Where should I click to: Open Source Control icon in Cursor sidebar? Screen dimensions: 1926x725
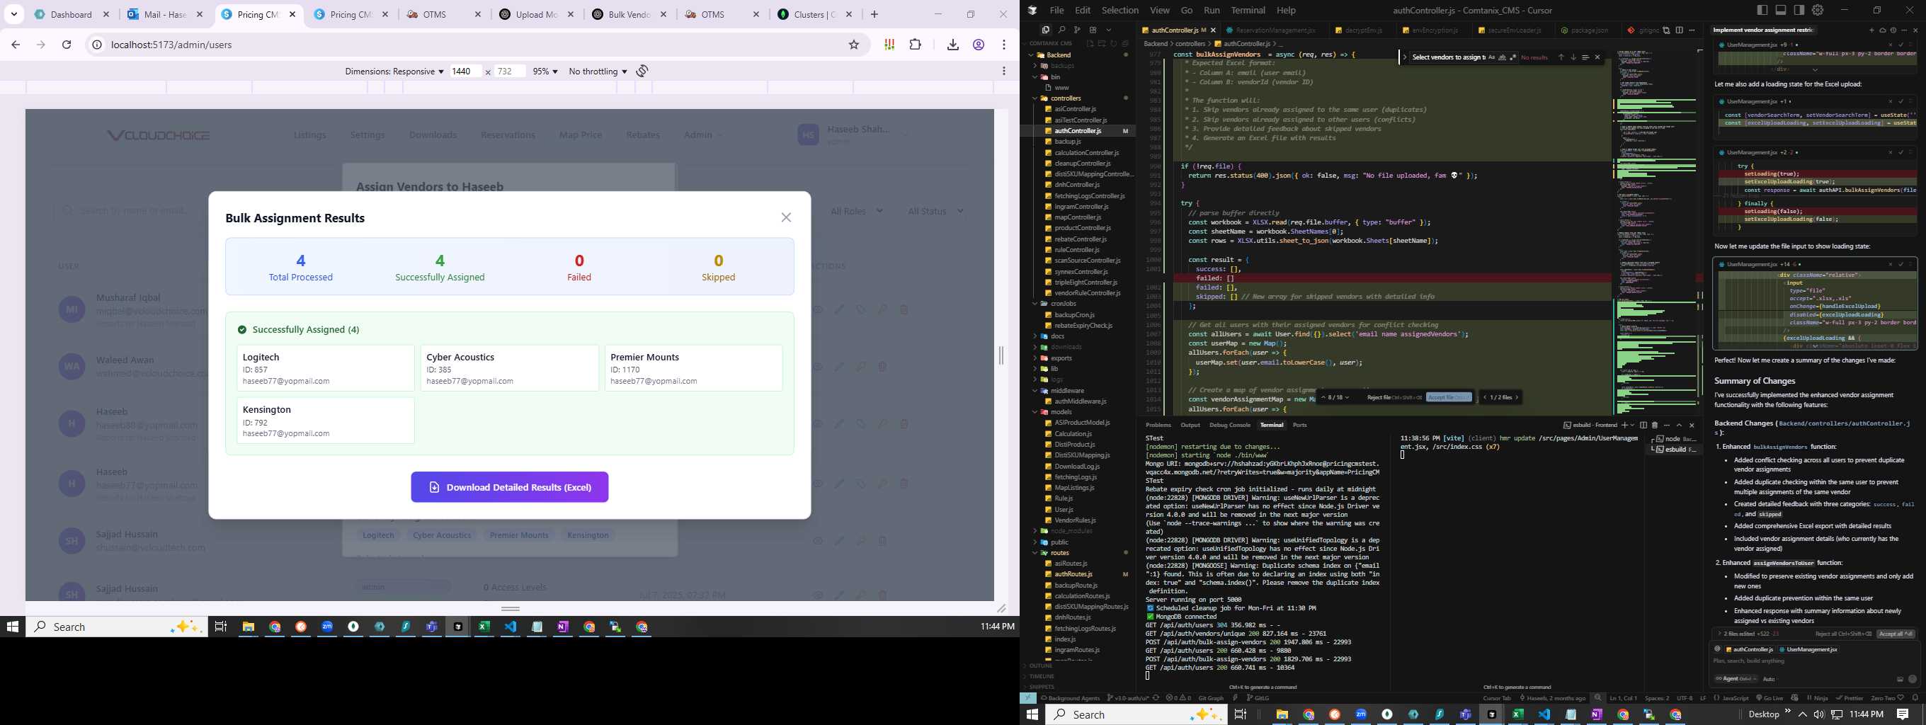tap(1078, 30)
